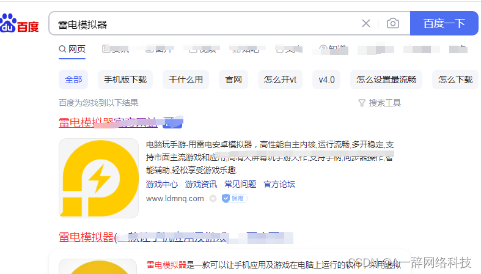Viewport: 481px width, 274px height.
Task: Open the 游戏中心 sub-link
Action: click(162, 185)
